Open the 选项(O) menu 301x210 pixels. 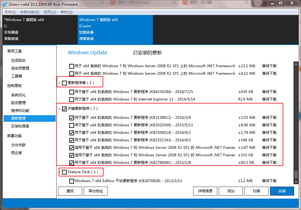coord(50,12)
